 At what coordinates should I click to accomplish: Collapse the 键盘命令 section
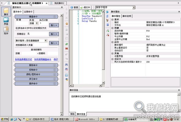(55, 17)
